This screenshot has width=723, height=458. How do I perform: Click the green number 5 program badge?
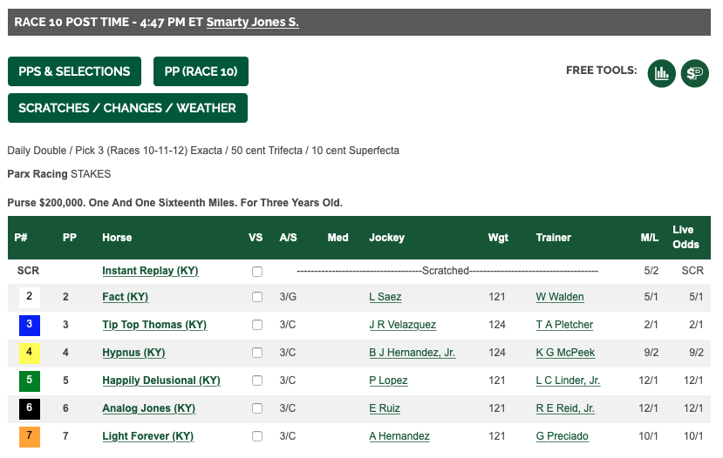coord(30,381)
